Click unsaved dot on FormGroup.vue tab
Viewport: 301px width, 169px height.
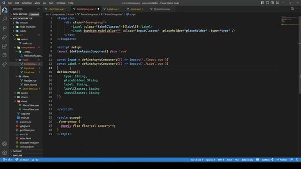pyautogui.click(x=98, y=9)
